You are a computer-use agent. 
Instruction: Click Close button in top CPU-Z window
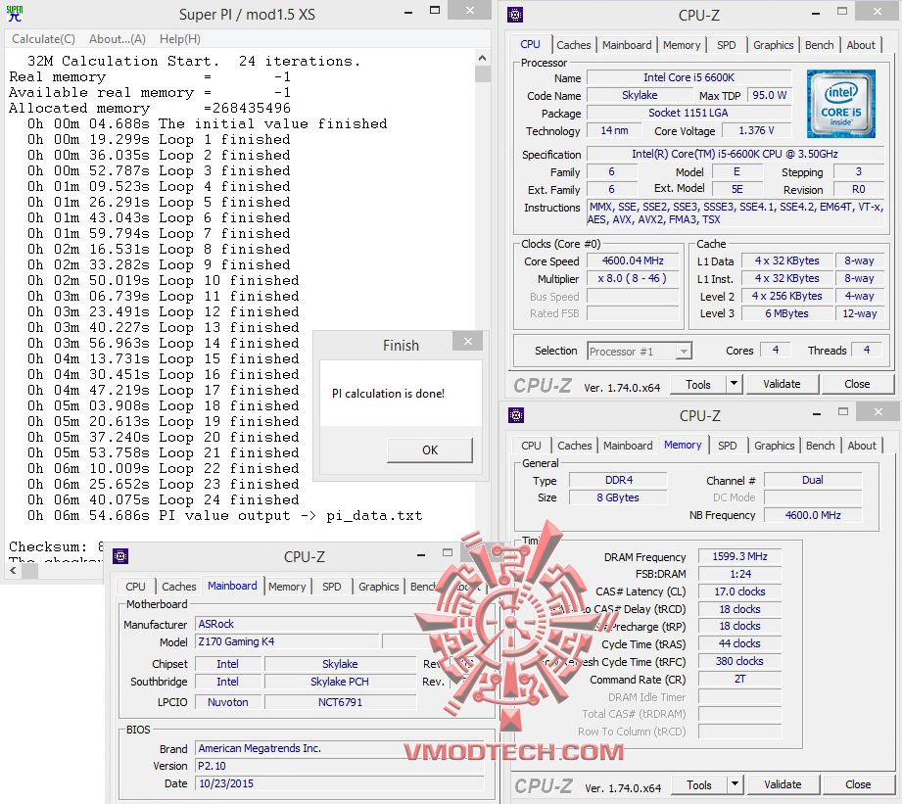(857, 384)
